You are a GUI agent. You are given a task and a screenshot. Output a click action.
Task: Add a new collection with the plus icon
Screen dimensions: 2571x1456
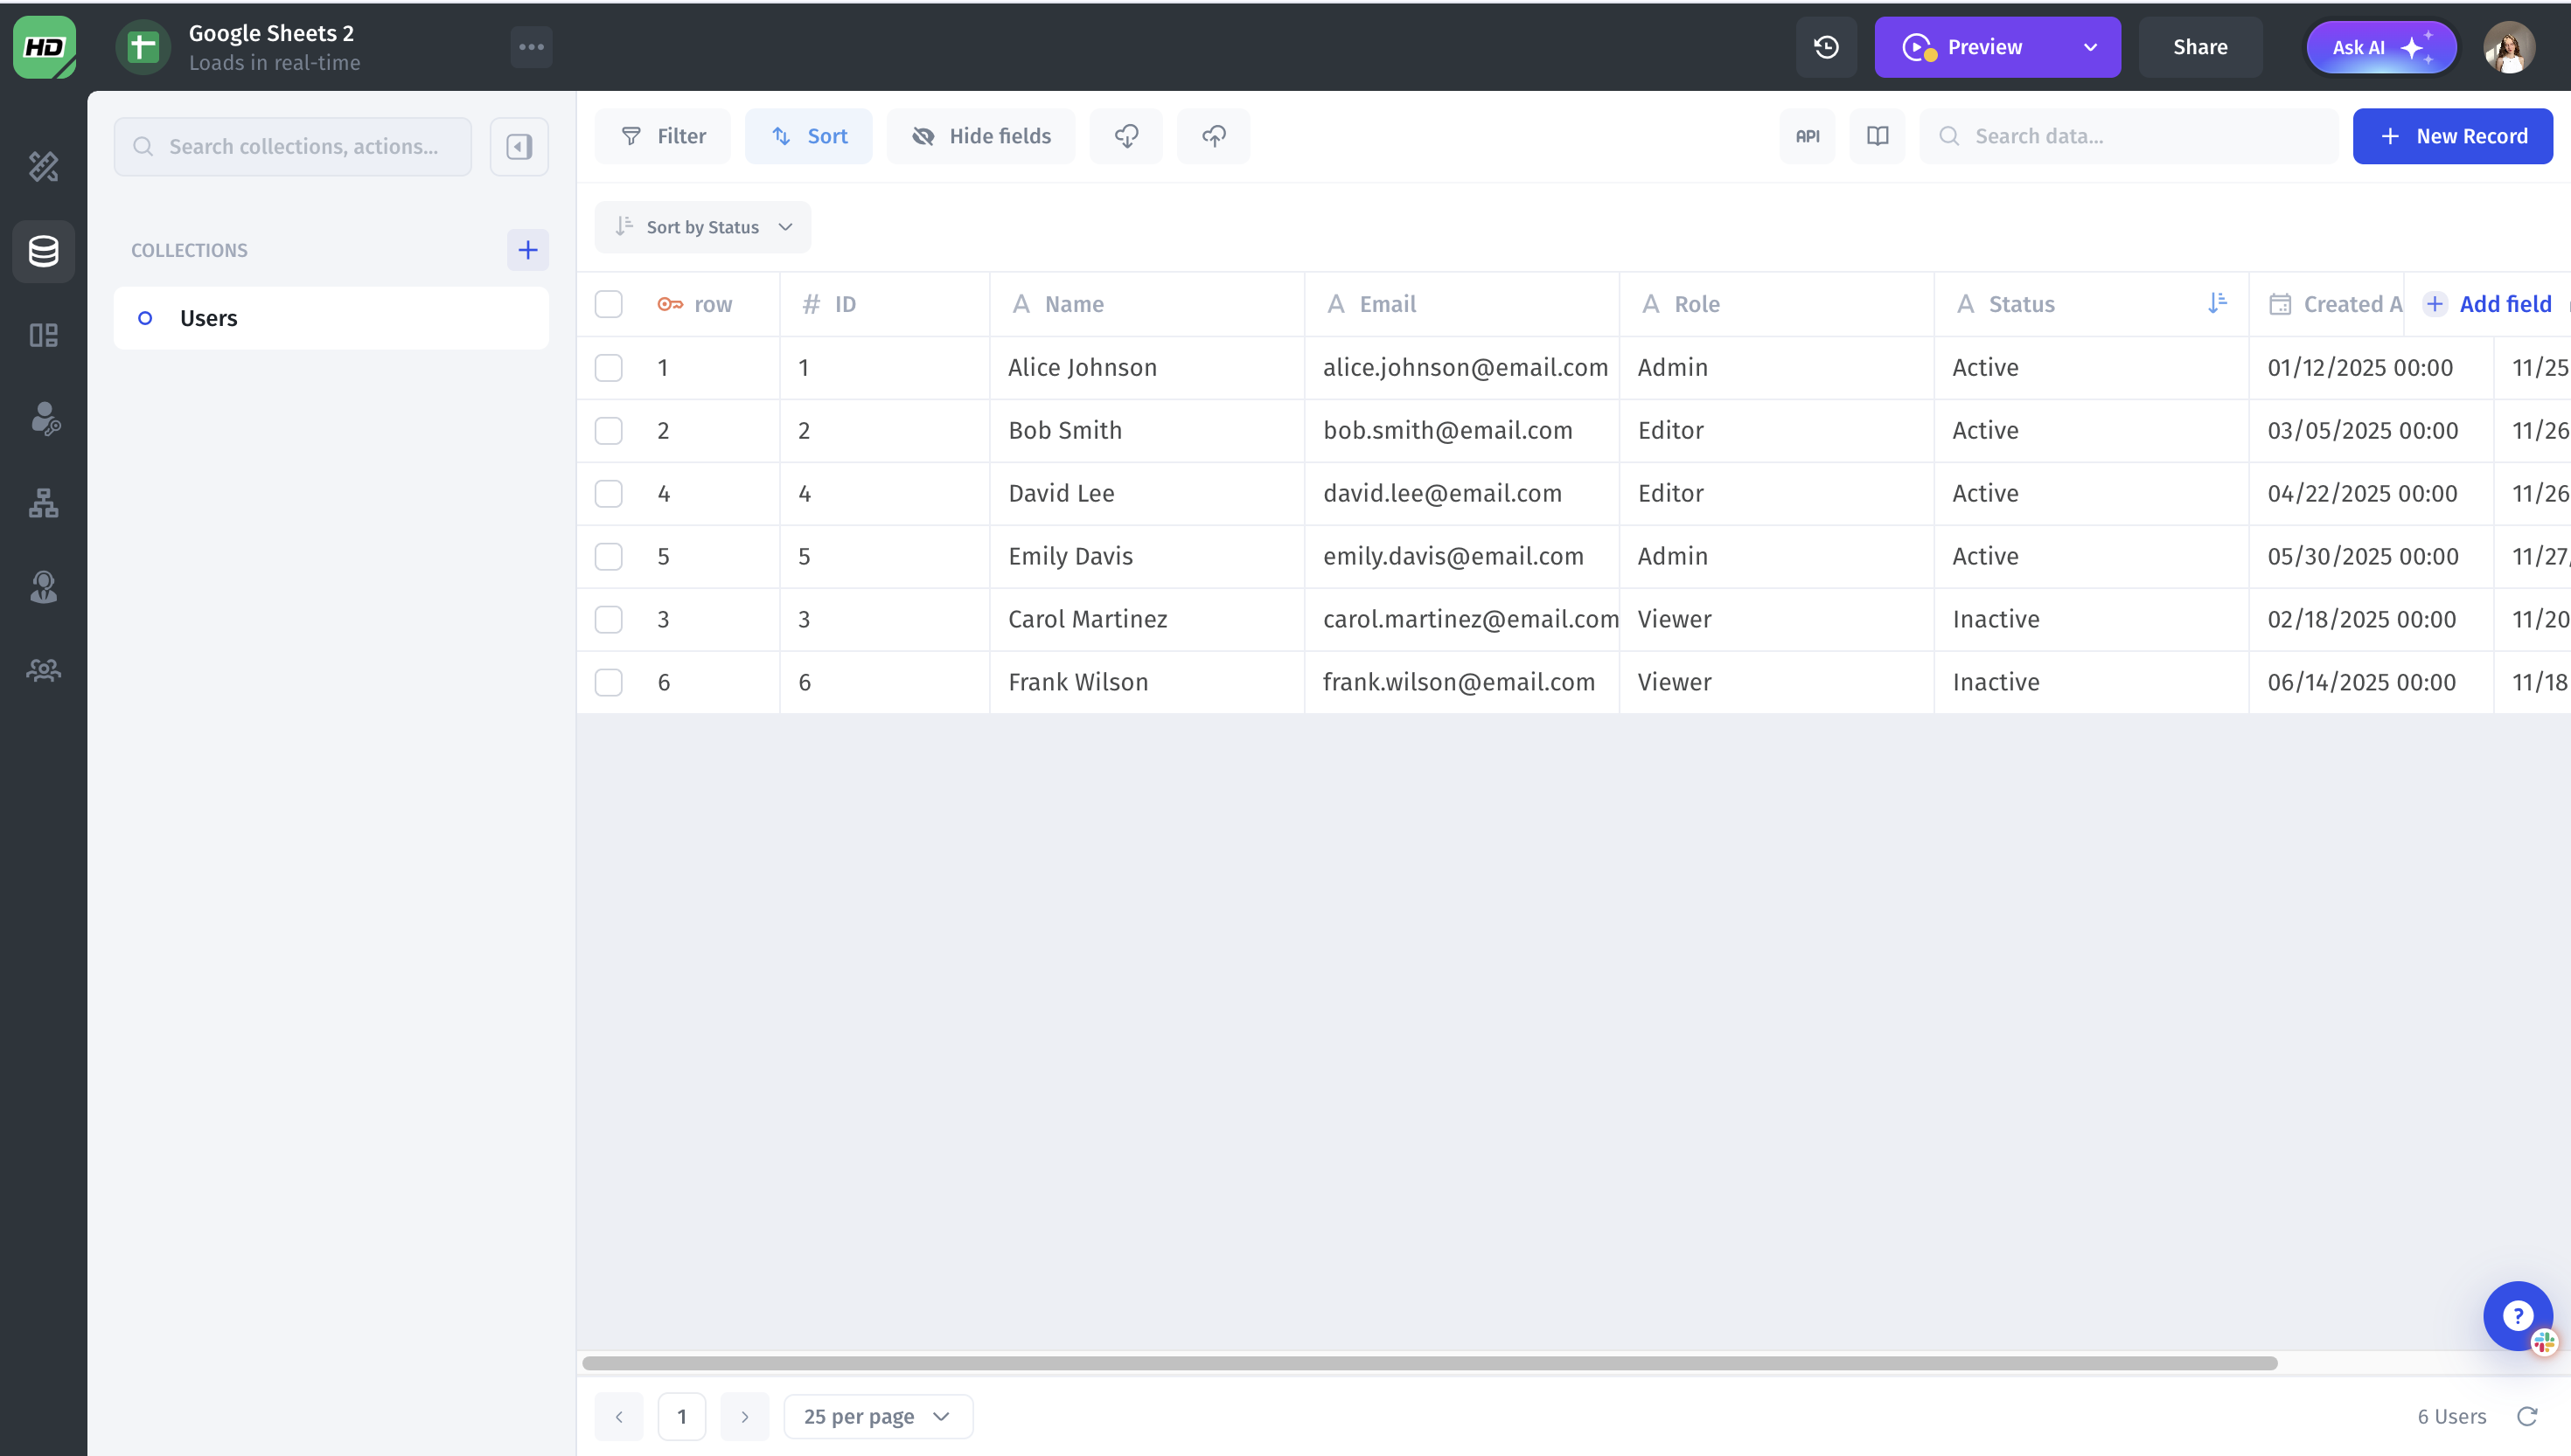click(x=527, y=250)
